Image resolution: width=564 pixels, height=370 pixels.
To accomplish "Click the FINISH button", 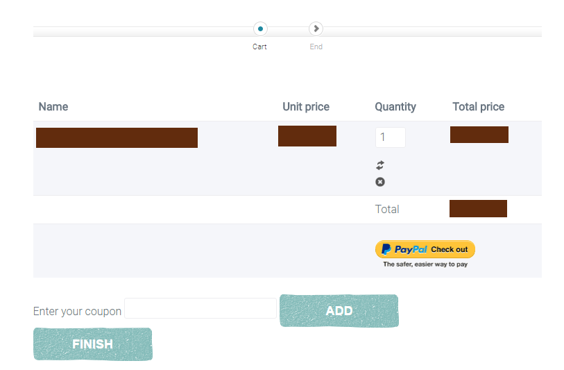I will (92, 344).
